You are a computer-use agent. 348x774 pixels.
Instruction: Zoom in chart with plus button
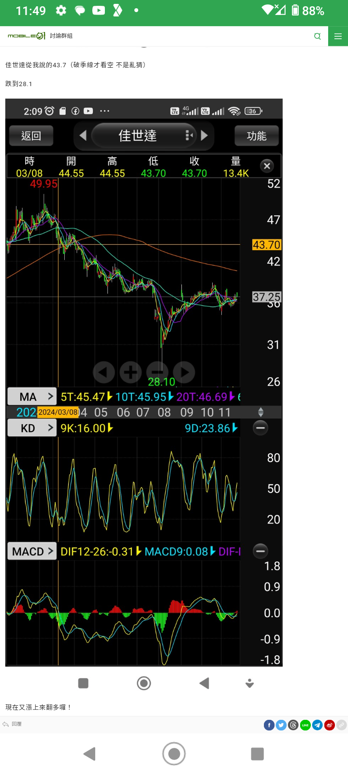[130, 372]
